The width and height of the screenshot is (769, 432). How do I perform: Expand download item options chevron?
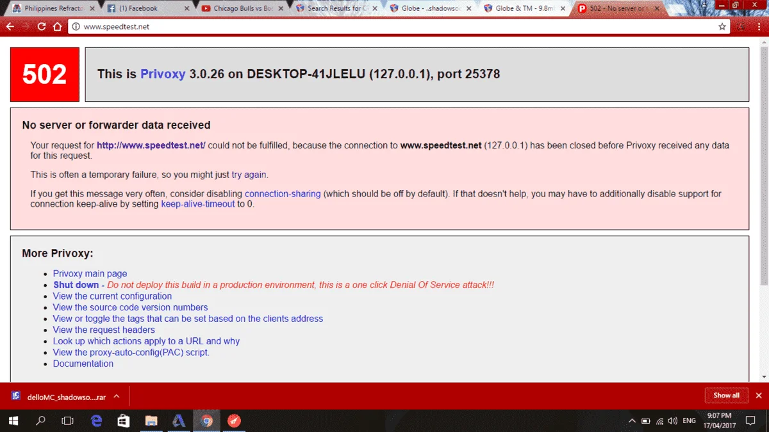pos(117,396)
